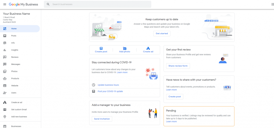Click the Posts icon in sidebar
The height and width of the screenshot is (128, 274).
pos(5,36)
